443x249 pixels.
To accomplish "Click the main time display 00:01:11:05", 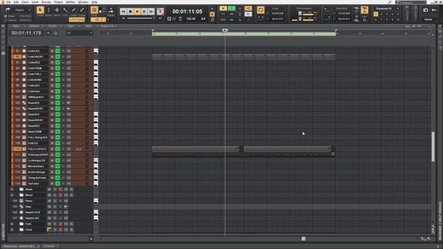I will pos(188,12).
